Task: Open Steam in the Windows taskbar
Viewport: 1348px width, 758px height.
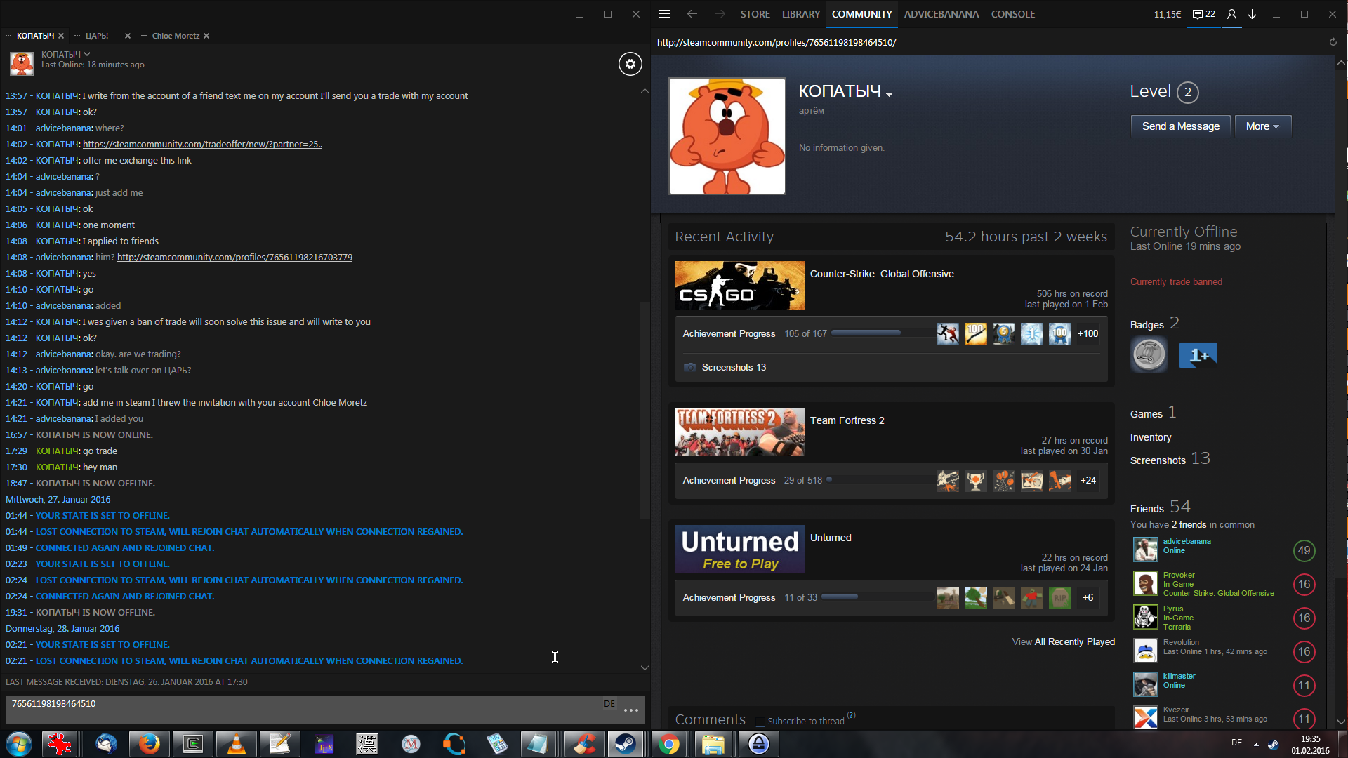Action: pos(625,744)
